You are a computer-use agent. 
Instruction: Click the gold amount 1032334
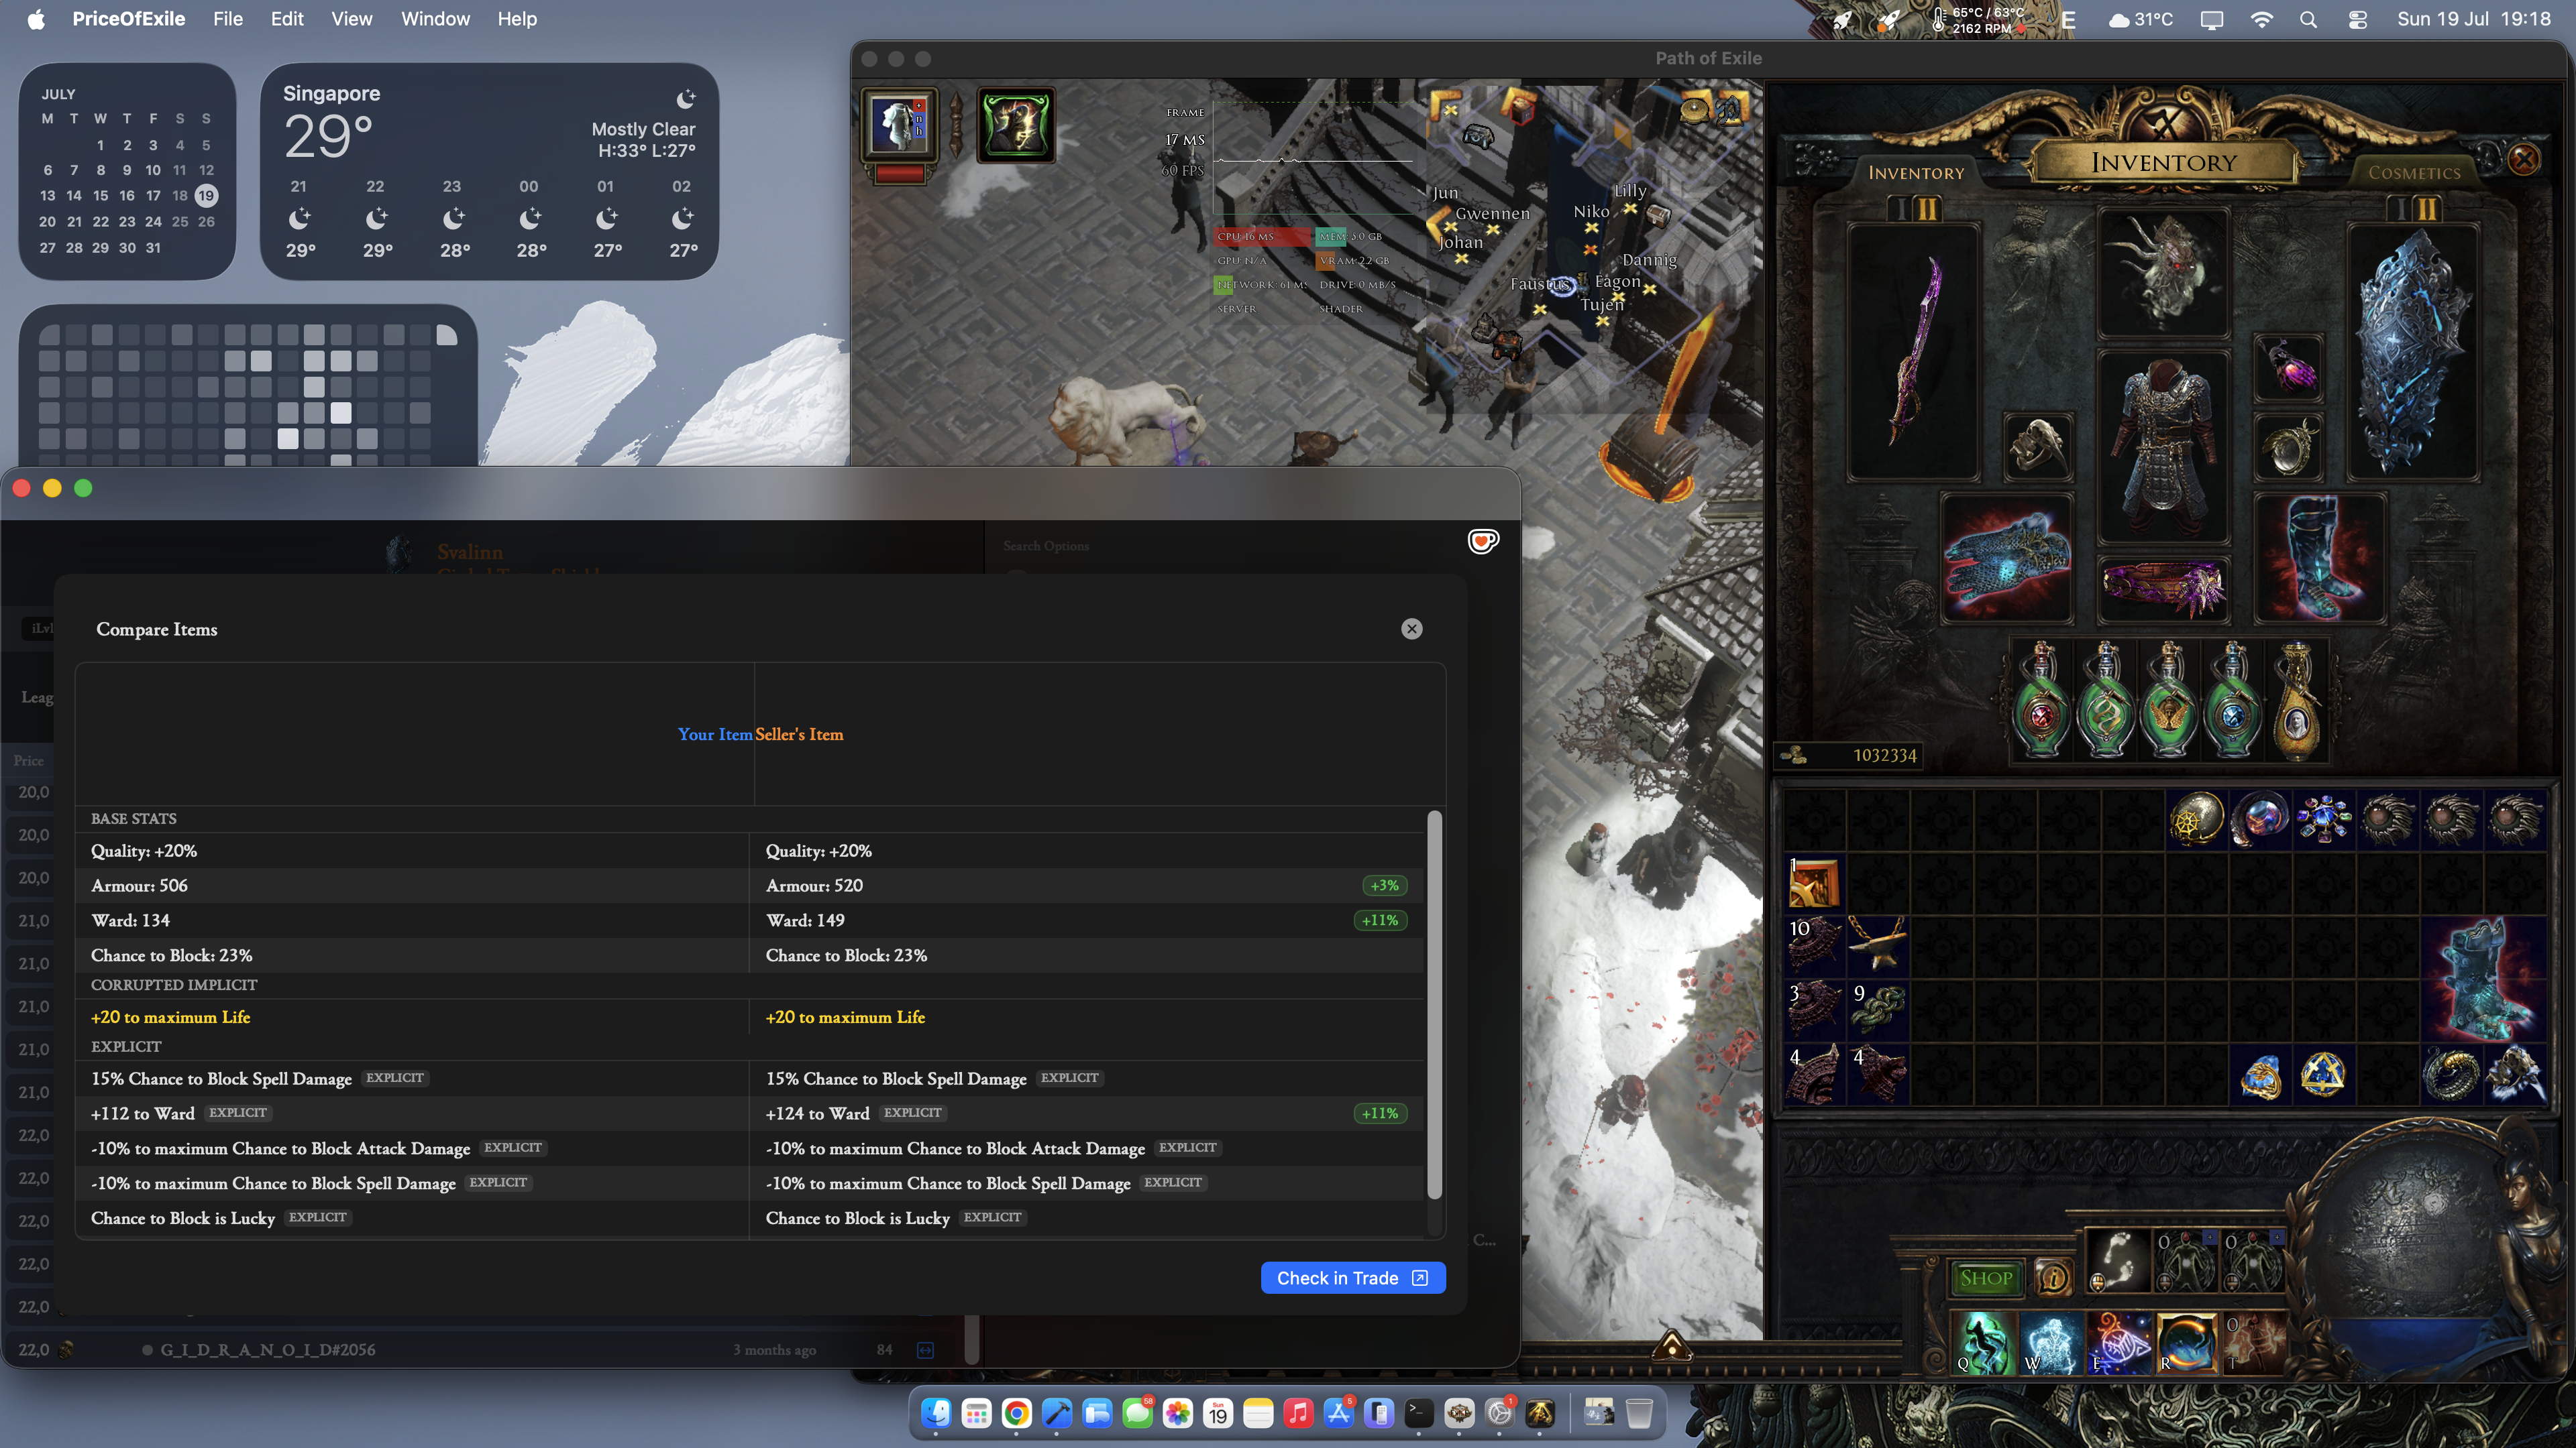tap(1885, 756)
